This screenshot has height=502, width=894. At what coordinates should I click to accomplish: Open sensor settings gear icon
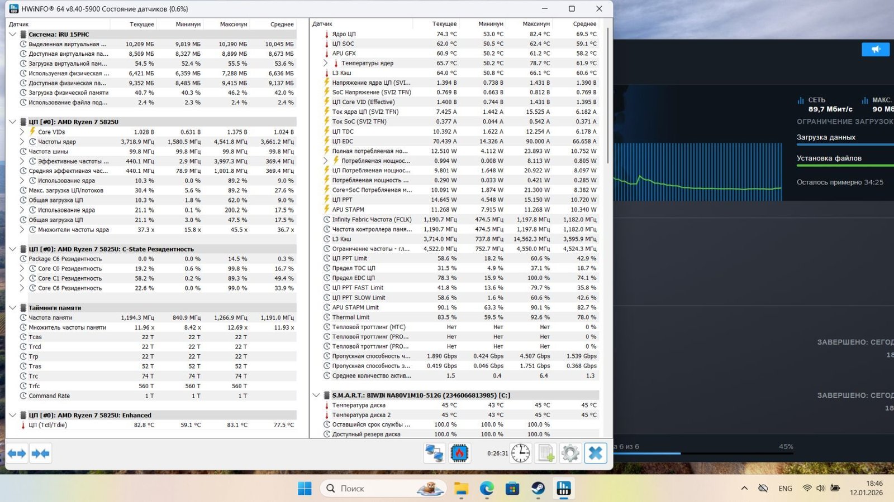570,453
